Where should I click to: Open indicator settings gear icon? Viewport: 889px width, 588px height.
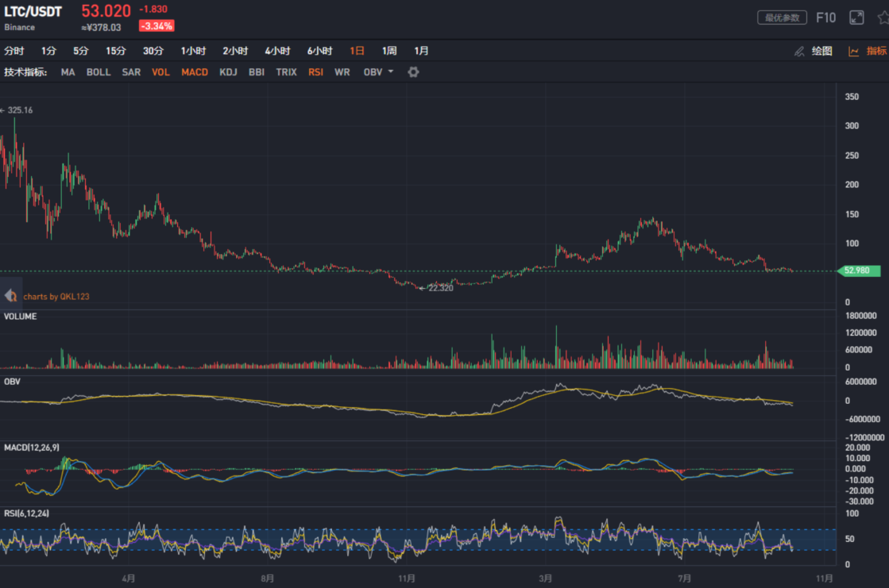[413, 72]
